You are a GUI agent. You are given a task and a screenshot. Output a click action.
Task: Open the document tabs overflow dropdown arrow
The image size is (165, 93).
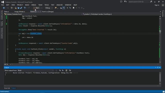(x=160, y=12)
